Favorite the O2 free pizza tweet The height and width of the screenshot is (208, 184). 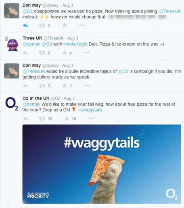coord(67,119)
